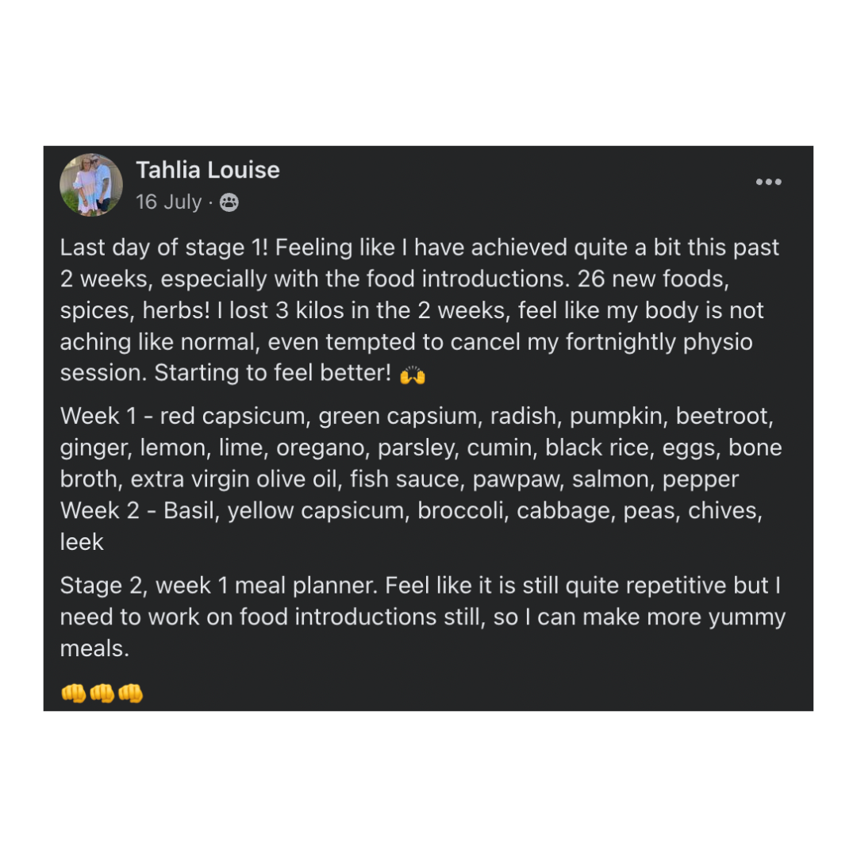Click the "16 July" post timestamp
This screenshot has height=857, width=857.
pyautogui.click(x=168, y=202)
